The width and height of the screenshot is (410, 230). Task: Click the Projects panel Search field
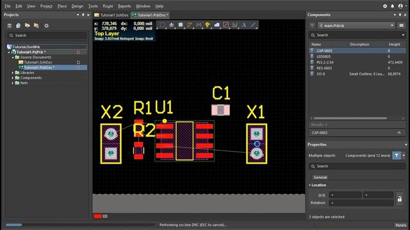click(x=47, y=36)
